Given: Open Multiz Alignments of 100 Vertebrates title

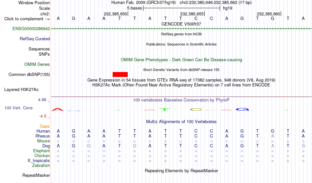Looking at the screenshot, I should click(181, 121).
